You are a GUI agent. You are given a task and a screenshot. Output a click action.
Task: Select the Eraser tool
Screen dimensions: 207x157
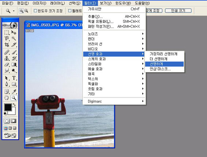click(7, 65)
